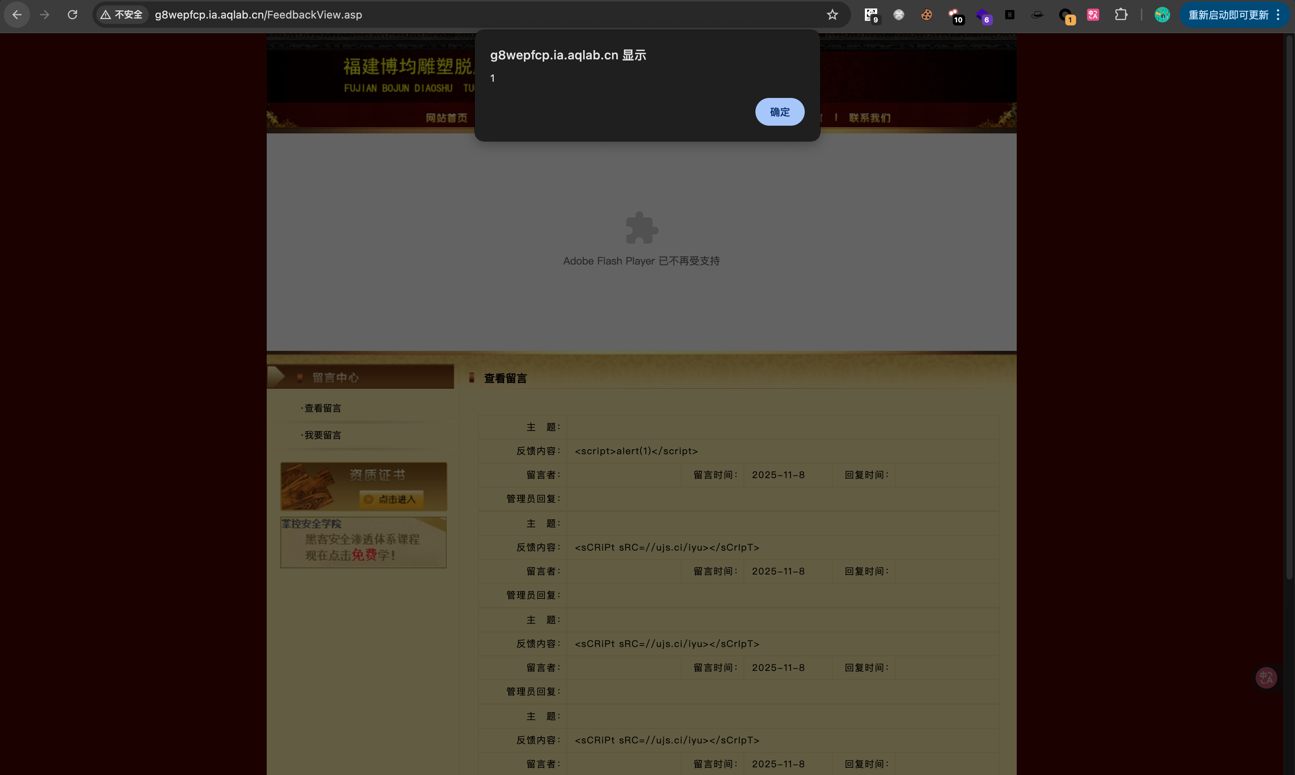This screenshot has width=1295, height=775.
Task: Open Chrome three-dot menu
Action: (x=1278, y=15)
